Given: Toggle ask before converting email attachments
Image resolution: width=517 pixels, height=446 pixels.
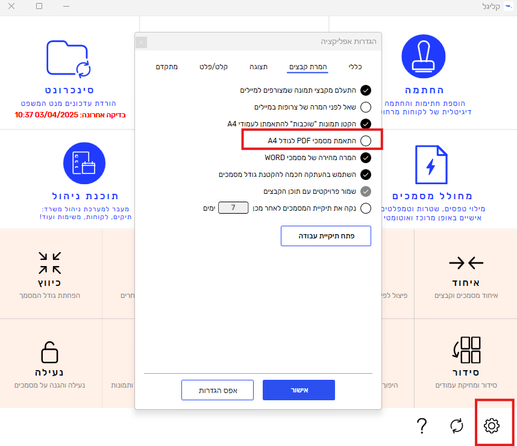Looking at the screenshot, I should 366,107.
